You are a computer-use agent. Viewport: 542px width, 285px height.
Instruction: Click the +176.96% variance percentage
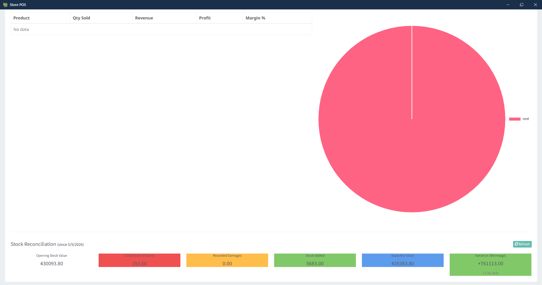click(x=491, y=273)
